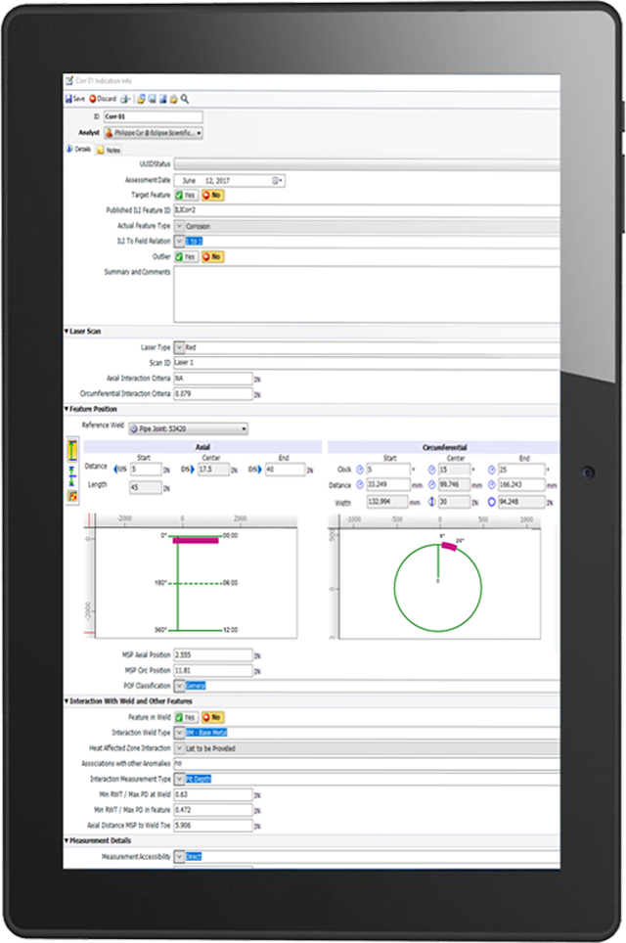
Task: Select the middle green axial icon in side strip
Action: 72,475
